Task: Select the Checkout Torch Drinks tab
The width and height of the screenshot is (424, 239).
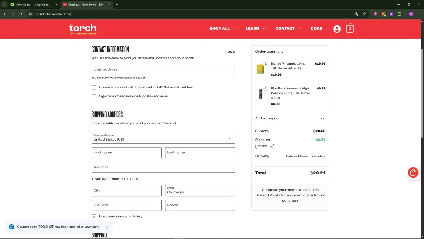Action: click(x=87, y=5)
